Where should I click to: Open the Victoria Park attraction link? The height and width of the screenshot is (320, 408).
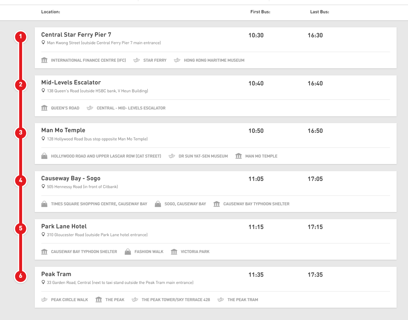(x=195, y=252)
